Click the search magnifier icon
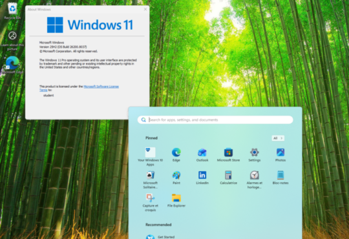Screen dimensions: 349x239 click(x=143, y=119)
